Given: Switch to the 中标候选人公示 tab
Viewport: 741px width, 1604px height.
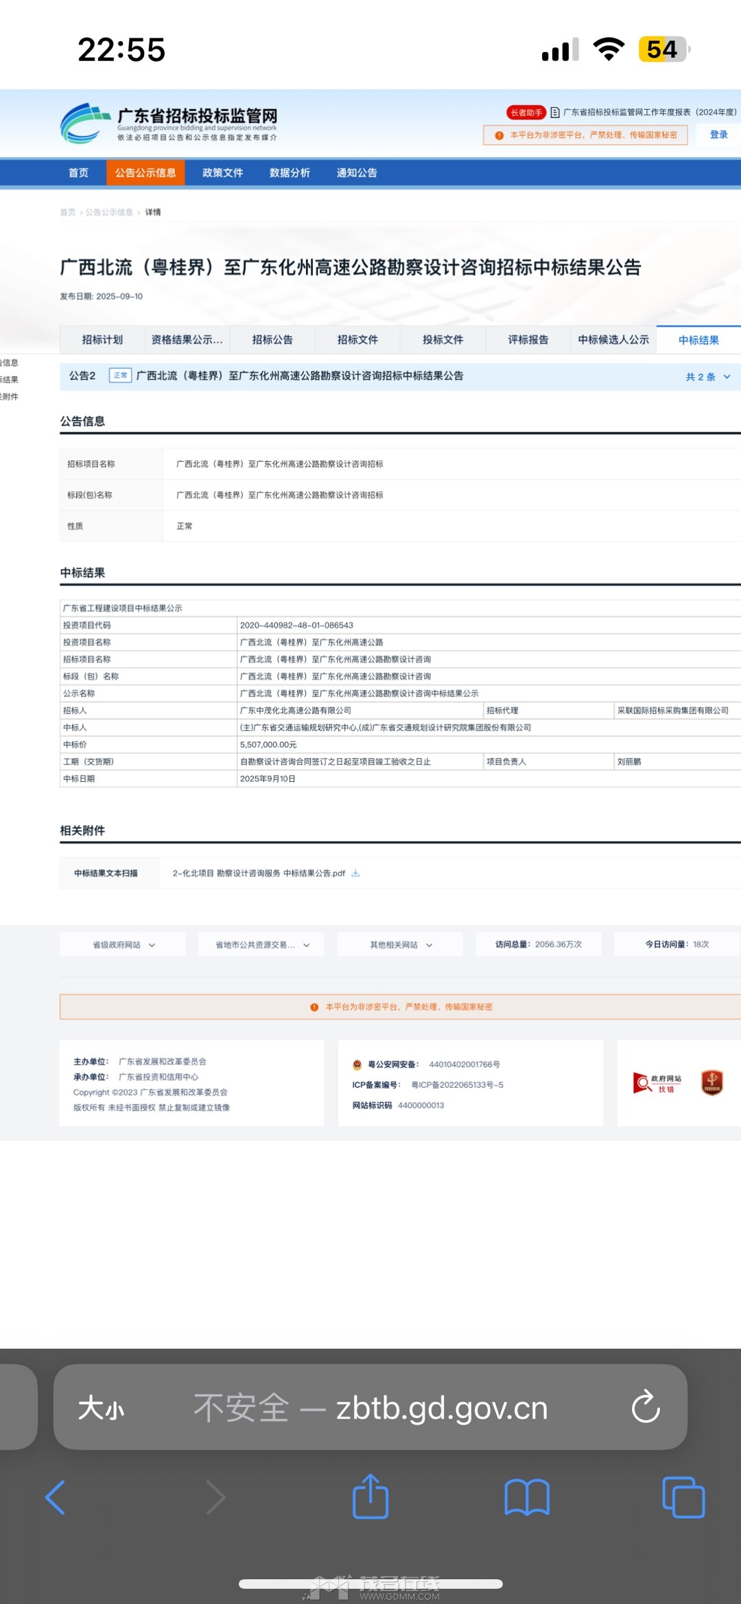Looking at the screenshot, I should coord(613,340).
